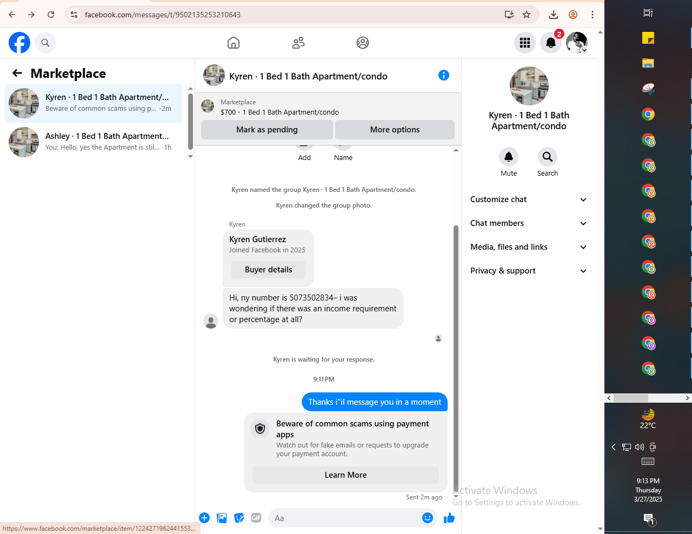Open the 22°C weather widget
Screen dimensions: 692x534
click(648, 419)
